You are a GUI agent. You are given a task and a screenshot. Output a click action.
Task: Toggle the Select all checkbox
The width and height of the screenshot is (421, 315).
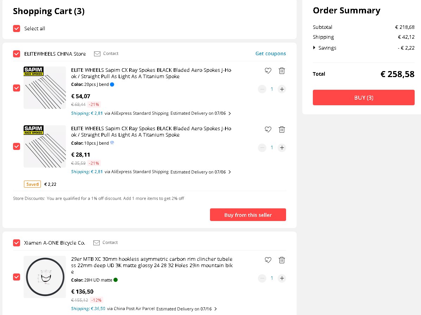click(17, 29)
